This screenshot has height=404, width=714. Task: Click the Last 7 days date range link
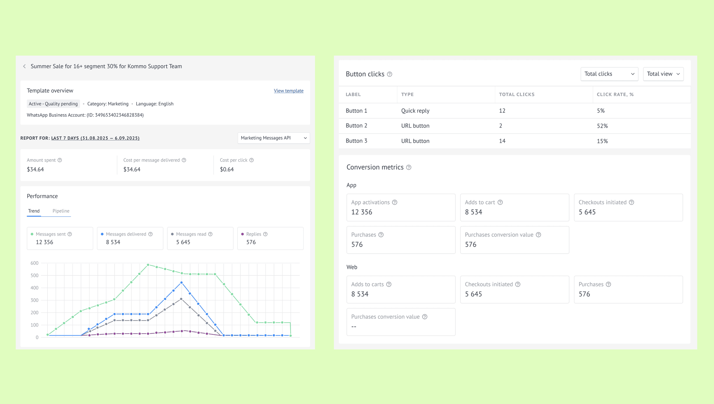(95, 138)
